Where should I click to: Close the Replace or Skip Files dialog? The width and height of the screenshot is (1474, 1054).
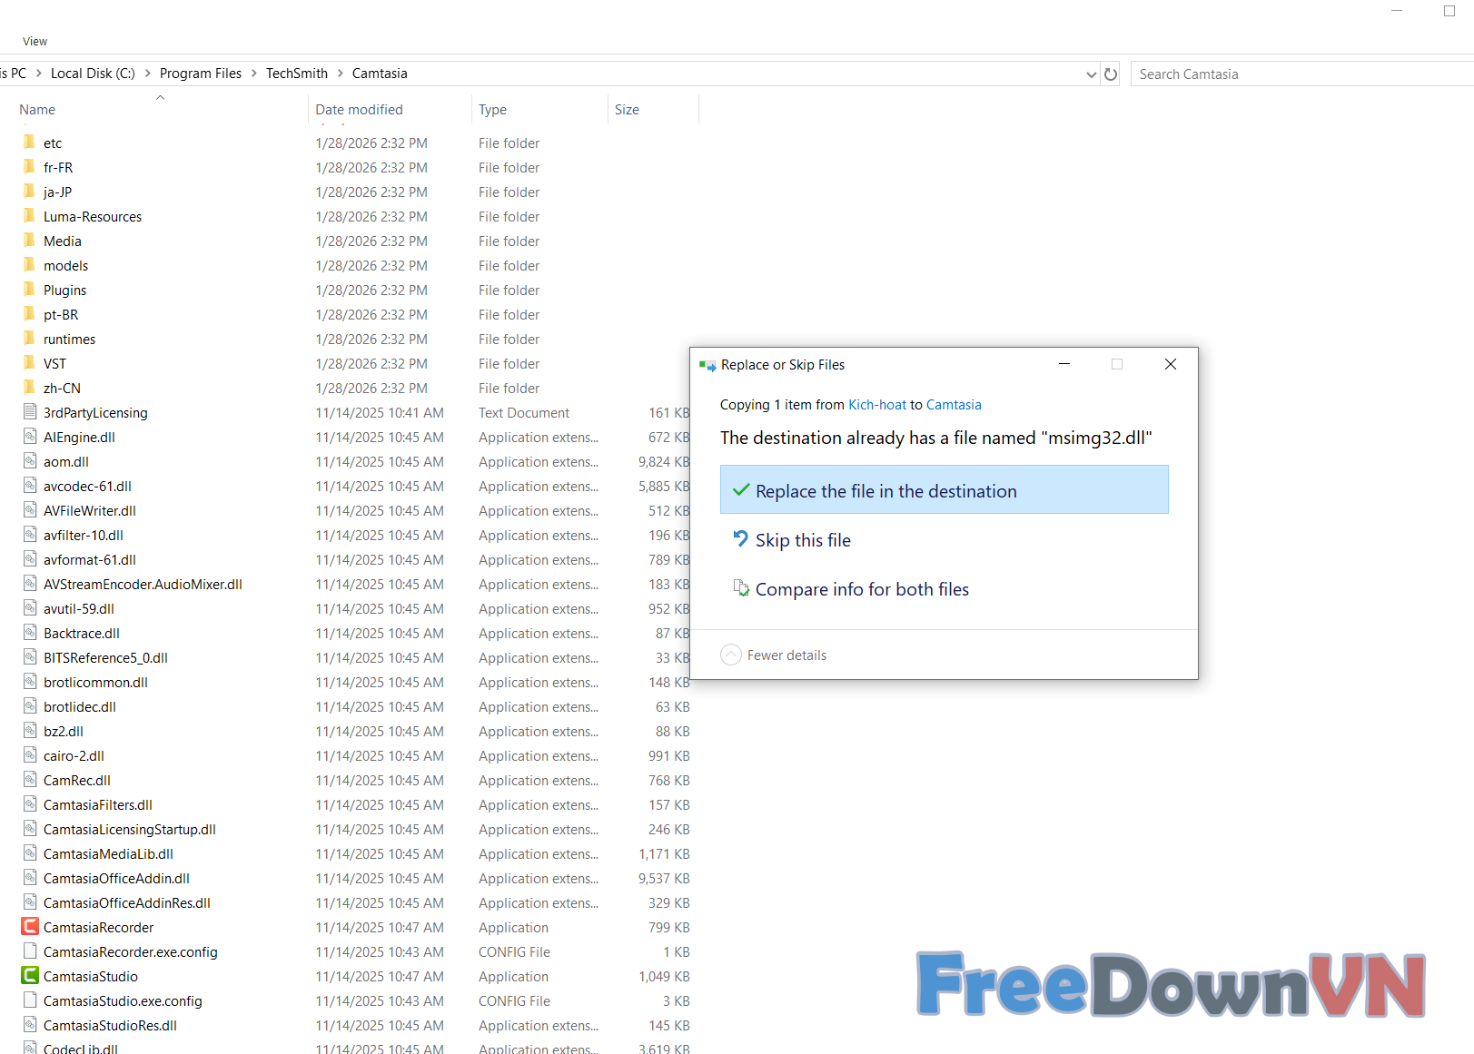tap(1170, 364)
